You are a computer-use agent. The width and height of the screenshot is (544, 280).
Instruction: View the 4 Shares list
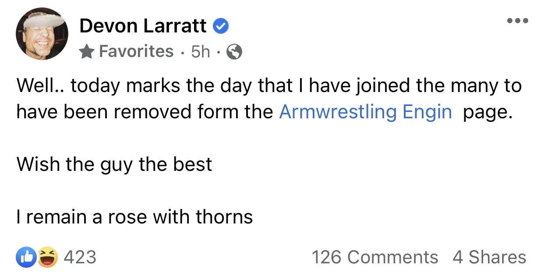click(489, 257)
